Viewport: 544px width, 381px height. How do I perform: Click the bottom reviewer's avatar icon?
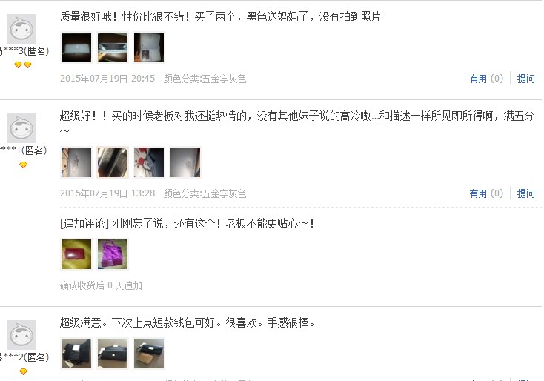[x=21, y=335]
